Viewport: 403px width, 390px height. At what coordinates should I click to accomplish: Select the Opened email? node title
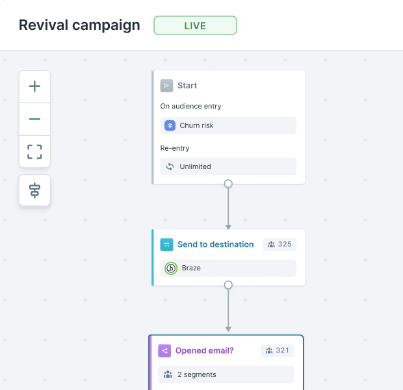204,351
